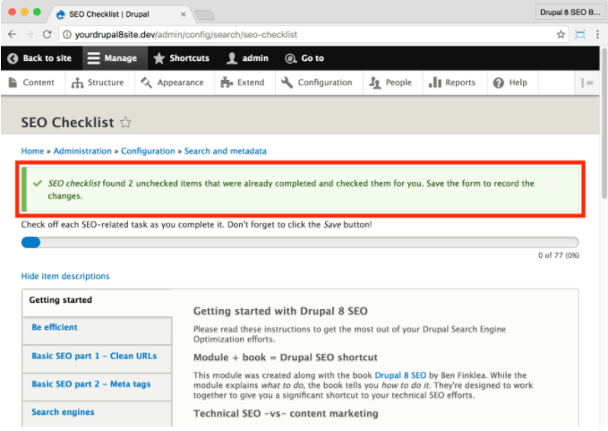Click the Drupal favicon on the tab
The image size is (608, 431).
tap(61, 14)
